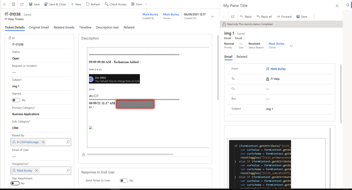Open the Flow dropdown menu
This screenshot has height=190, width=352.
(x=146, y=4)
